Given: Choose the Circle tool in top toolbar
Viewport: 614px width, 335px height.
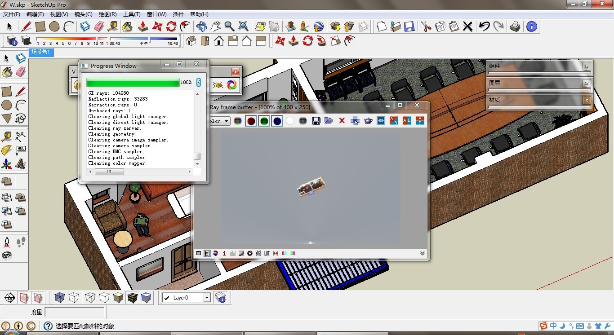Looking at the screenshot, I should click(54, 26).
